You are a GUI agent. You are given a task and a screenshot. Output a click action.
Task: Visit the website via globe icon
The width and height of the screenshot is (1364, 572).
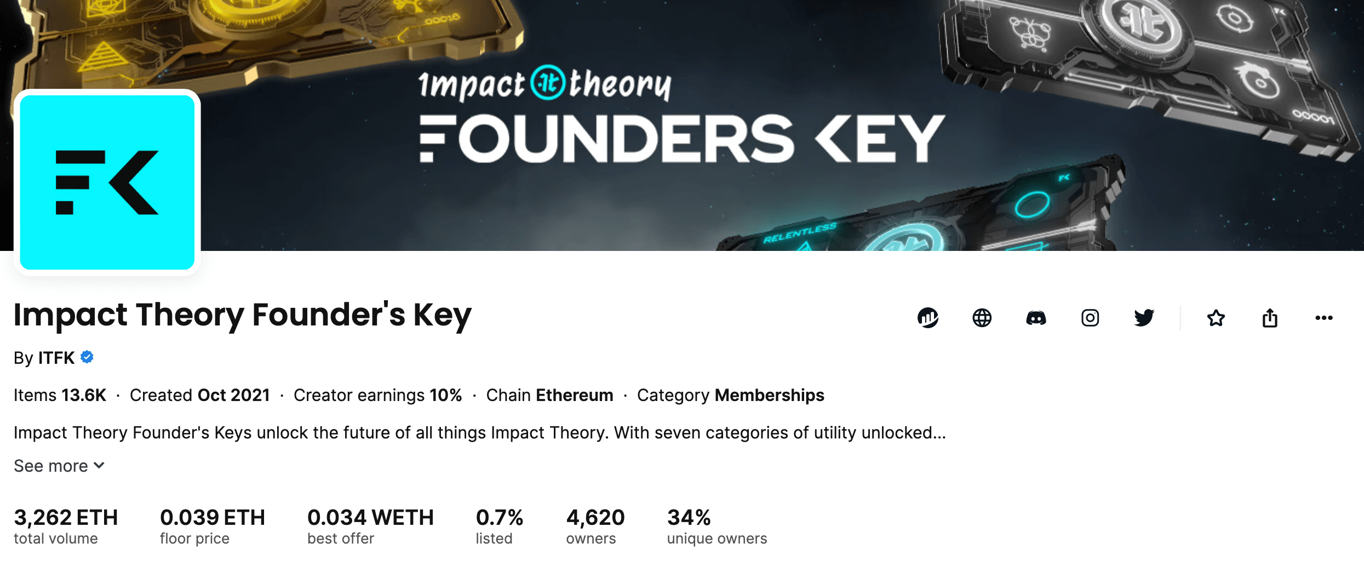coord(982,318)
